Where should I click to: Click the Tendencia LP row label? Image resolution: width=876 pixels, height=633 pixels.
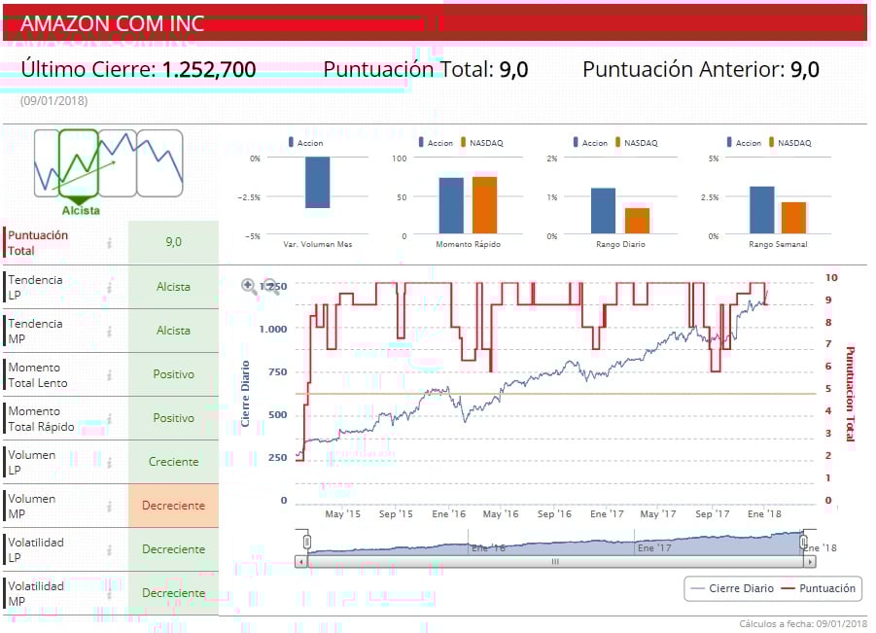pos(35,287)
